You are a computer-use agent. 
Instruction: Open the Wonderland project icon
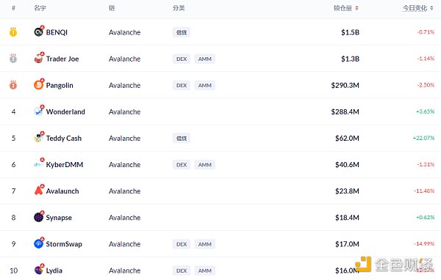pyautogui.click(x=38, y=111)
